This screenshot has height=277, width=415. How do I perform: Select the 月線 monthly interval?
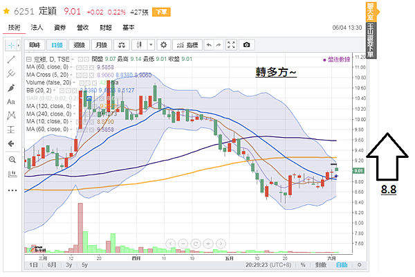(x=102, y=45)
